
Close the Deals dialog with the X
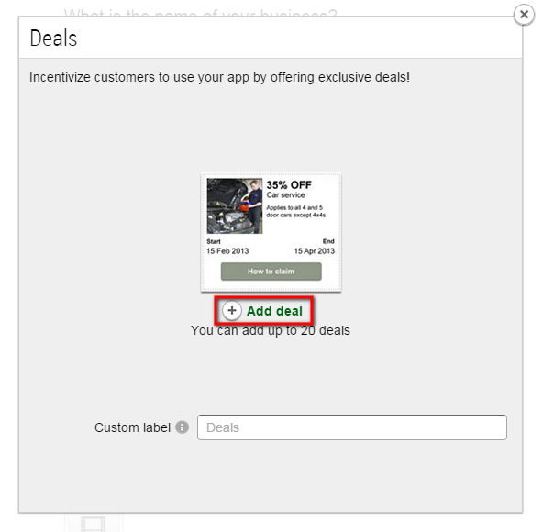tap(524, 15)
